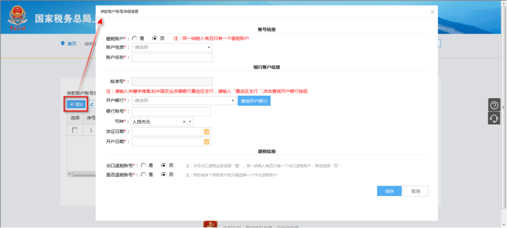Click the location pin icon beside 首页

point(62,44)
